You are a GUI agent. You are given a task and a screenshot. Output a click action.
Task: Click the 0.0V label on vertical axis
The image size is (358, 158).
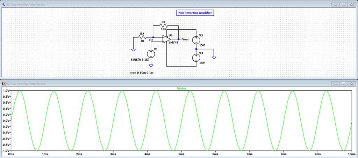(x=6, y=121)
